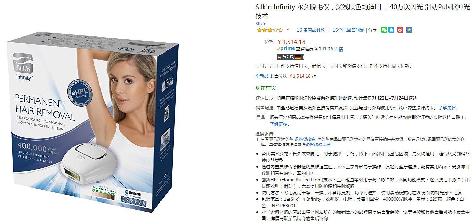Share the product via Weibo icon
476x224 pixels.
pos(400,30)
